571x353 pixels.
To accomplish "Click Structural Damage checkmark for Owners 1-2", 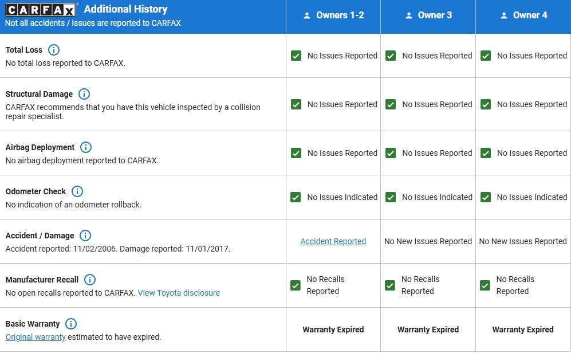I will 296,104.
